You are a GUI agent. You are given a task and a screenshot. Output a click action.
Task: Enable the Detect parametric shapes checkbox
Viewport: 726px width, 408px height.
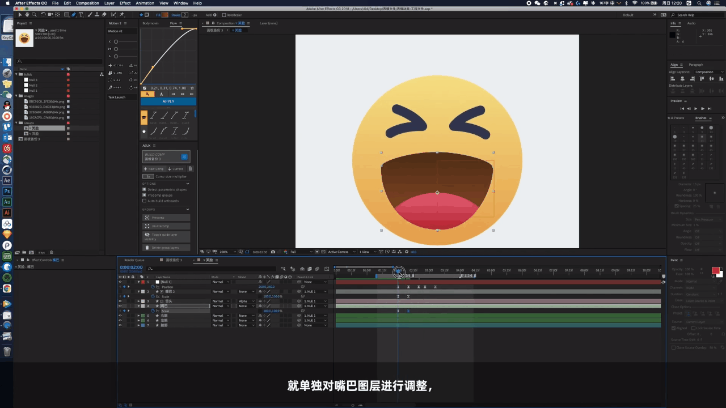(145, 189)
